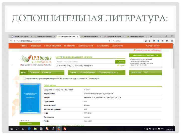
Task: Open Task View on the taskbar
Action: [23, 129]
